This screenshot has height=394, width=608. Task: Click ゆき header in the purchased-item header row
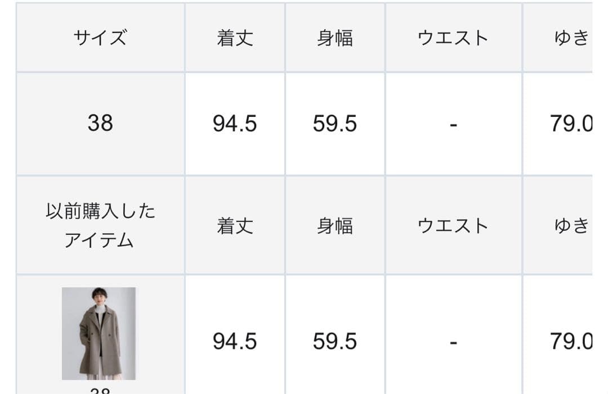click(571, 226)
